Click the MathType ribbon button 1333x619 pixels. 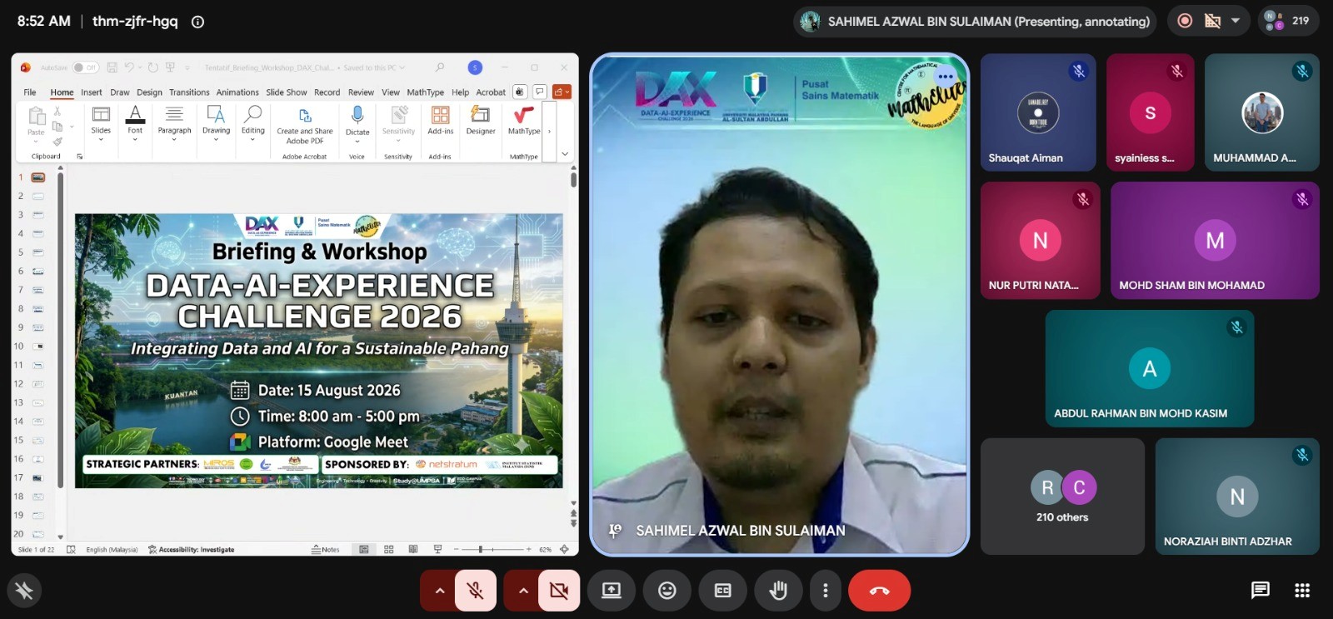pos(524,121)
